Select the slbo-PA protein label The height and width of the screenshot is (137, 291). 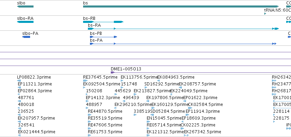[x=30, y=33]
